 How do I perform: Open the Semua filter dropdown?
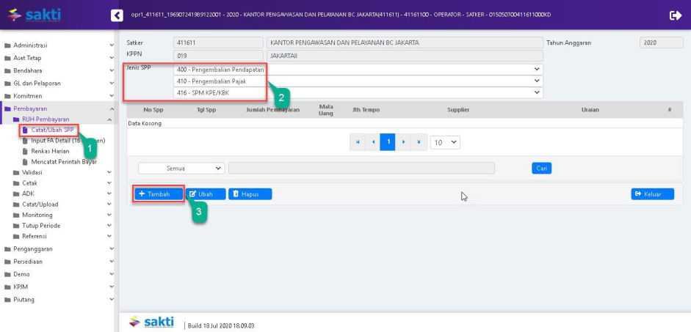[x=181, y=168]
